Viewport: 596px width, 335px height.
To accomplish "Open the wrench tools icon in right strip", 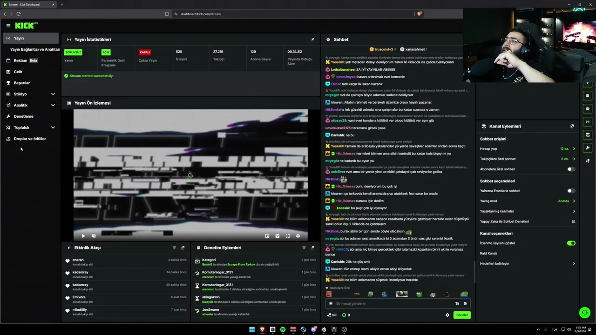I will tap(588, 148).
